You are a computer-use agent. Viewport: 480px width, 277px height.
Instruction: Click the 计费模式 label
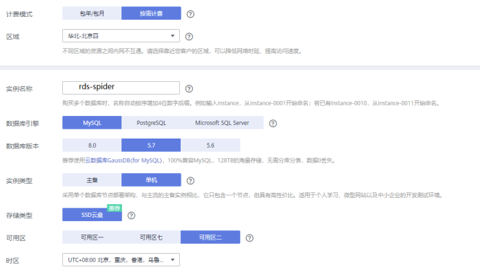19,14
